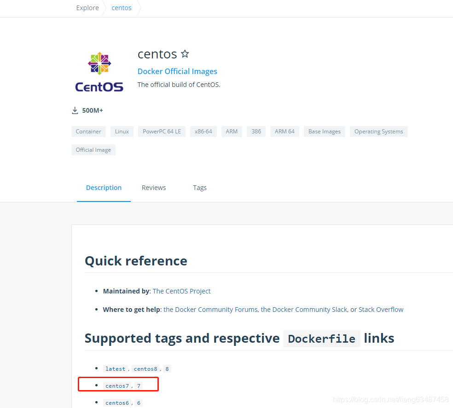
Task: Switch to the Description tab
Action: [x=104, y=188]
